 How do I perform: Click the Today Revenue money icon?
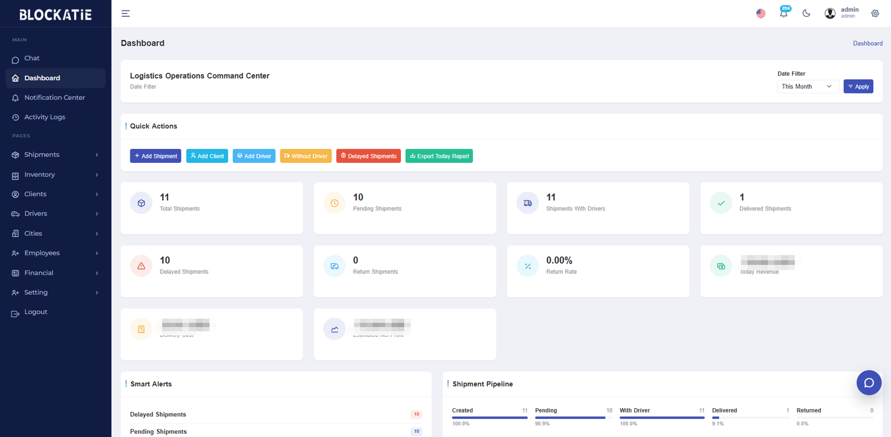[721, 266]
